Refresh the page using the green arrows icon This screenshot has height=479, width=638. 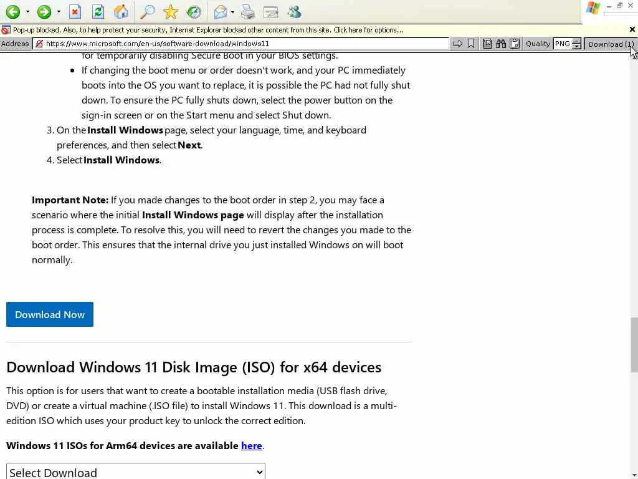(98, 12)
